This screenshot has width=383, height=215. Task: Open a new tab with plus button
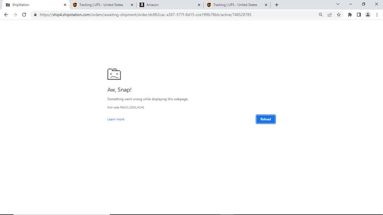point(277,5)
